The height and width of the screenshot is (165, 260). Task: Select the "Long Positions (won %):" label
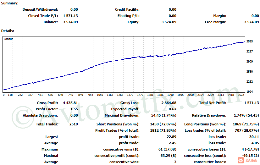[x=205, y=124]
